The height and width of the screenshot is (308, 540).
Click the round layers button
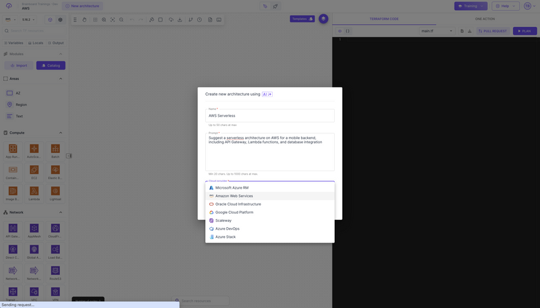(x=323, y=19)
